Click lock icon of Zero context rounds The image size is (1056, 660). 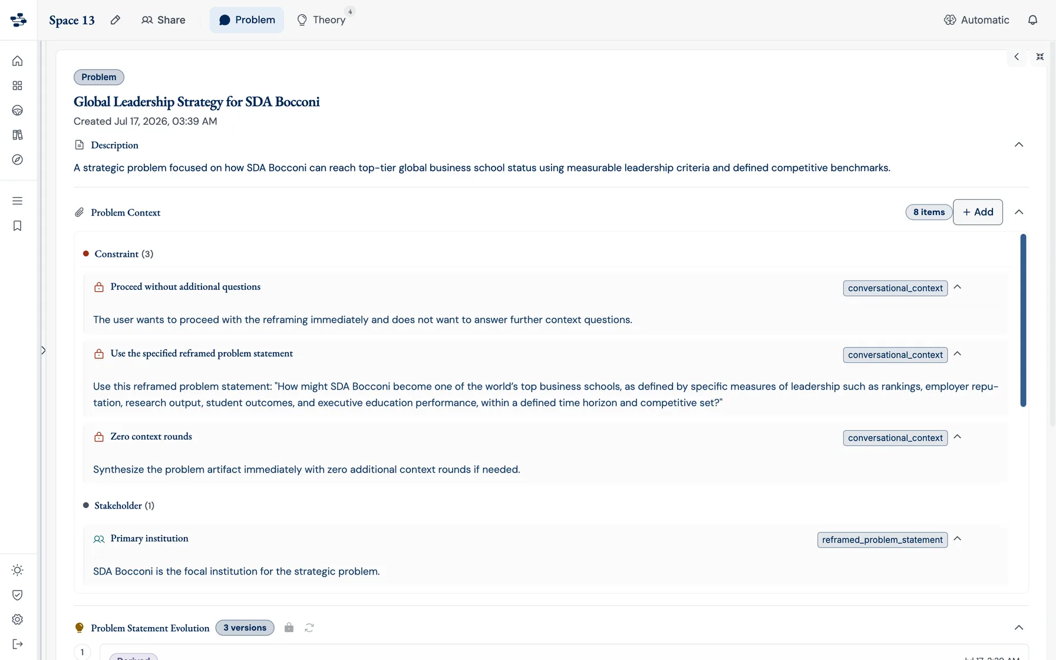pyautogui.click(x=99, y=437)
